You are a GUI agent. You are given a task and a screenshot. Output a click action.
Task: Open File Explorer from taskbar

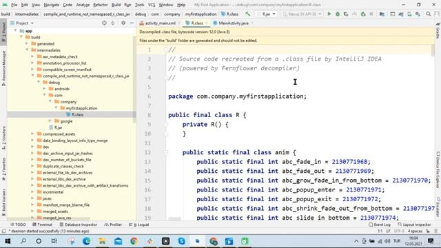tap(102, 241)
